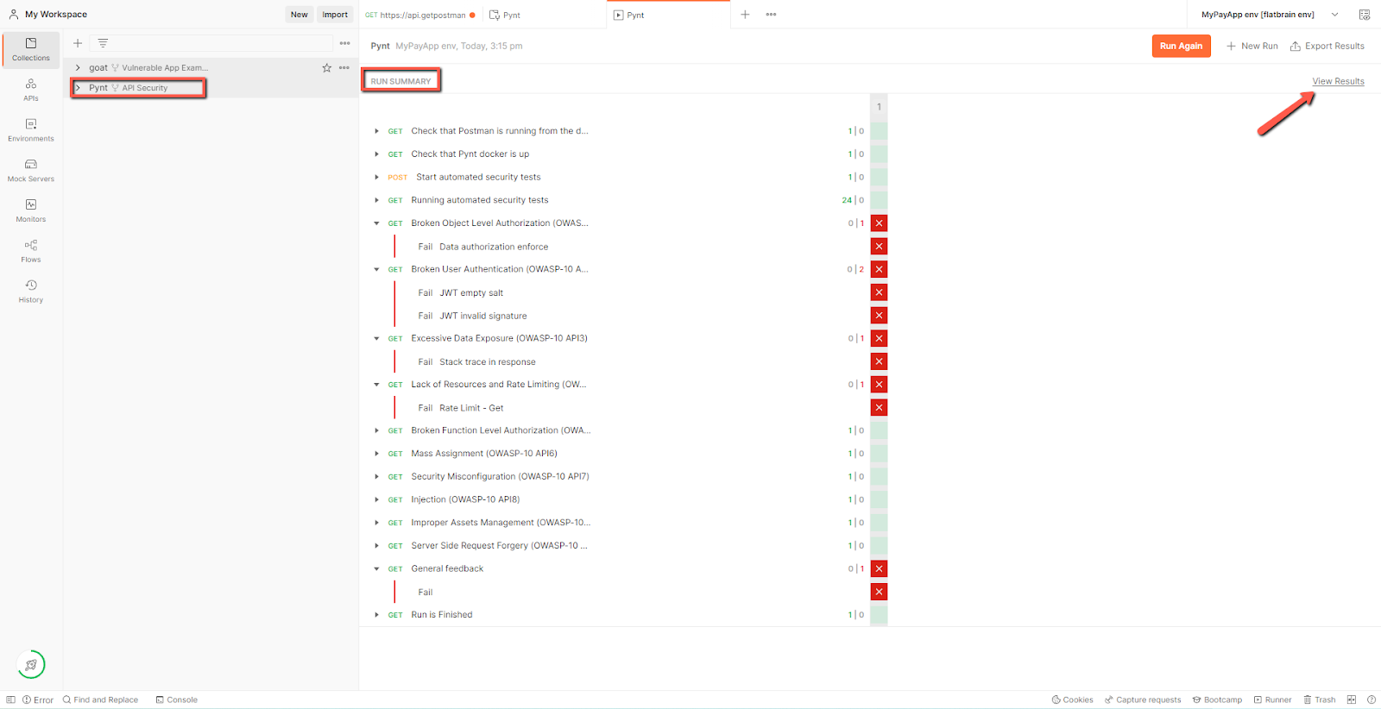This screenshot has width=1381, height=709.
Task: Collapse Broken User Authentication row
Action: 376,269
